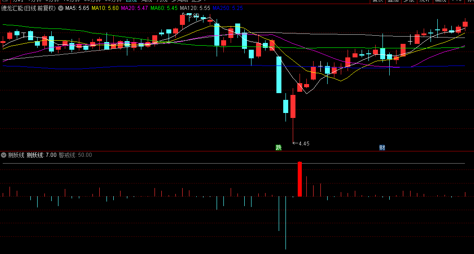Screen dimensions: 474x254
Task: Open the dropdown arrow beside 测妖线 indicator name
Action: click(x=4, y=155)
